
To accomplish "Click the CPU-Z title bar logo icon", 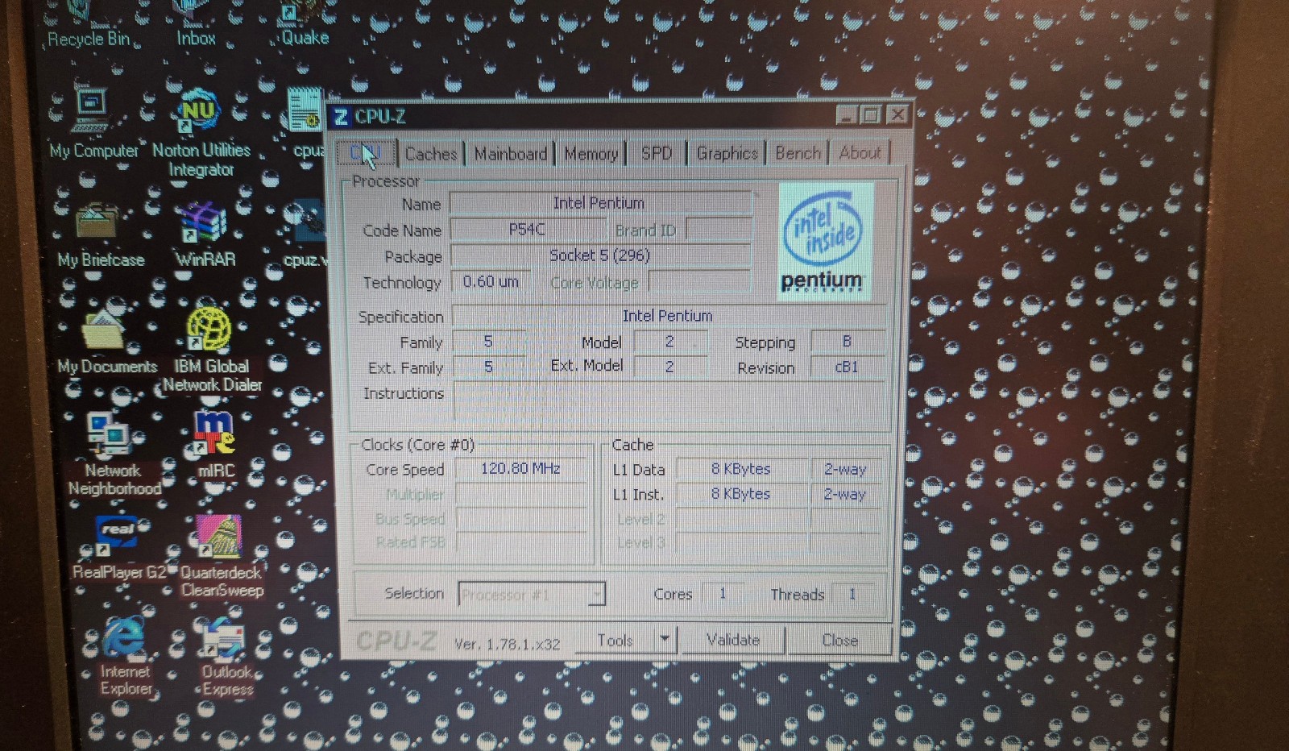I will click(x=342, y=117).
